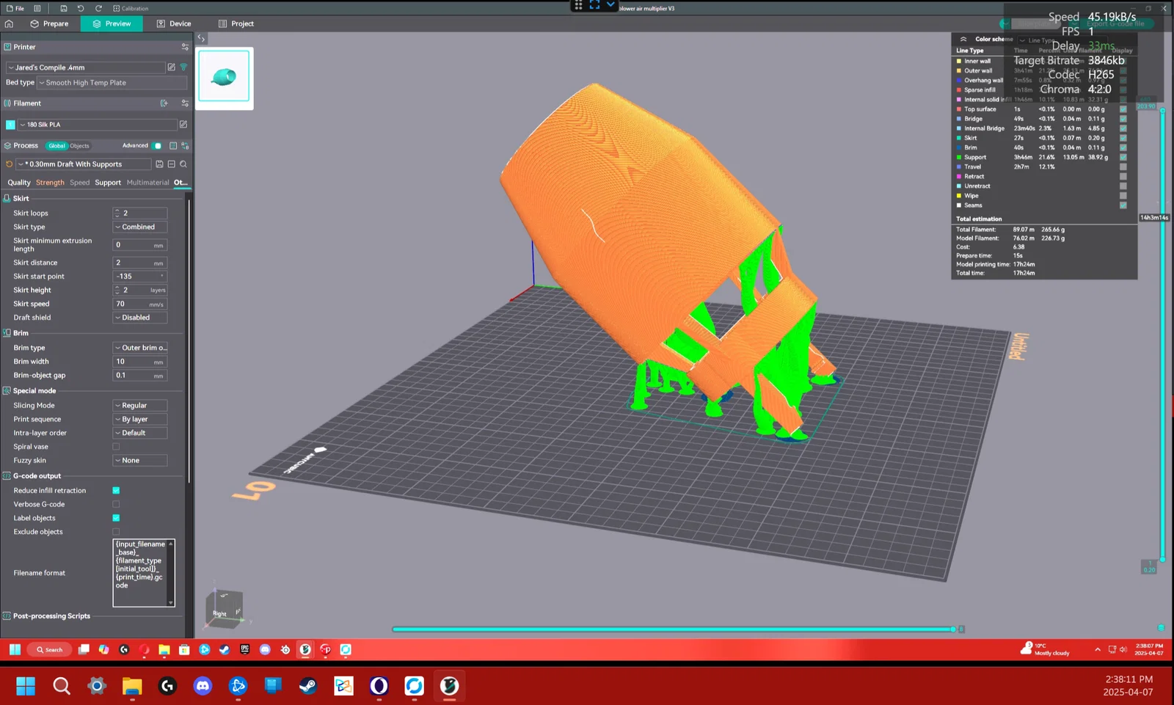Open the Skirt type dropdown
The width and height of the screenshot is (1174, 705).
tap(140, 227)
